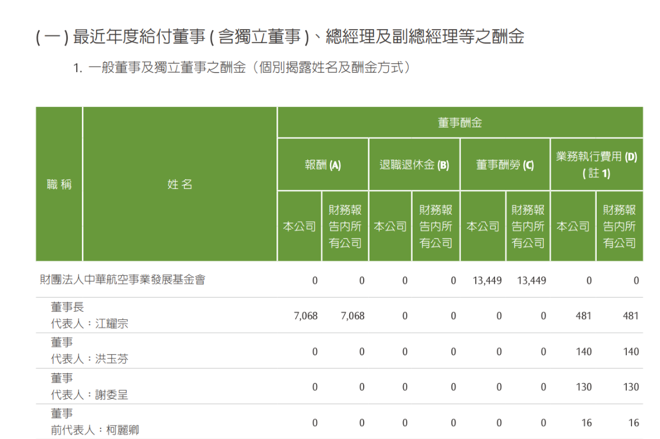Click the subheading 一般董事及獨立董事之酬金
660x439 pixels.
pyautogui.click(x=242, y=68)
